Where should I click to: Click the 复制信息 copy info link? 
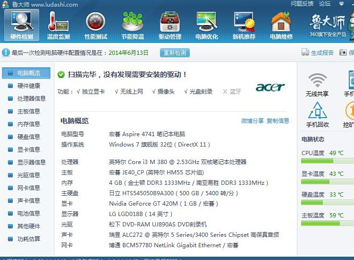[x=278, y=121]
